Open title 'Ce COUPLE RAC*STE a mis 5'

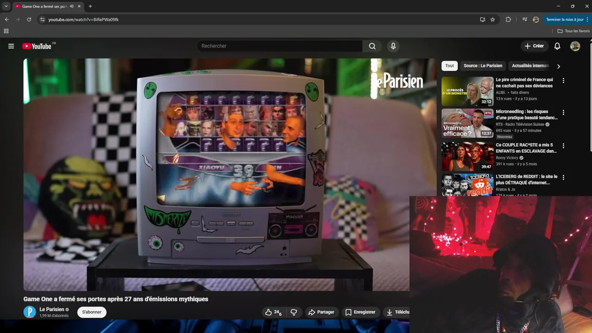526,148
